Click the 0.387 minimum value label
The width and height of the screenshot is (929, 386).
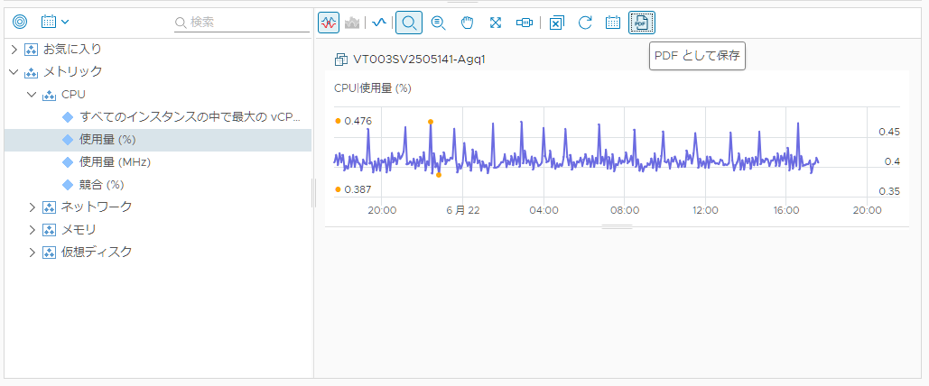(x=358, y=189)
